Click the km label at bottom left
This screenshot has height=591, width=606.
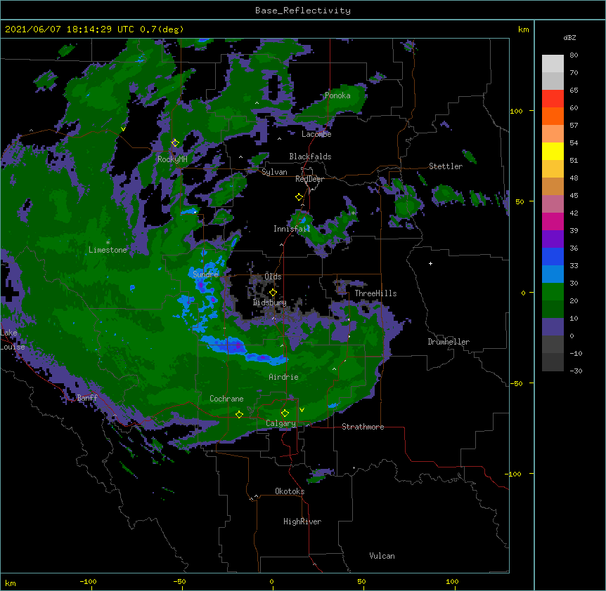click(11, 583)
